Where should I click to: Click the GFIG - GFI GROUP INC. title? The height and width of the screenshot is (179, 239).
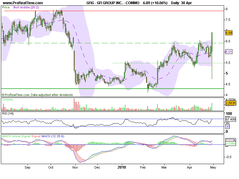coord(113,3)
